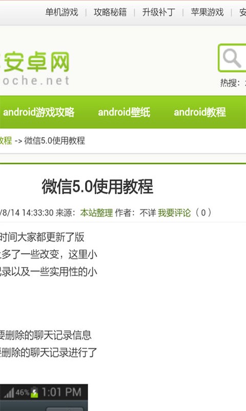Switch to the android壁纸 tab
Image resolution: width=246 pixels, height=411 pixels.
tap(124, 112)
